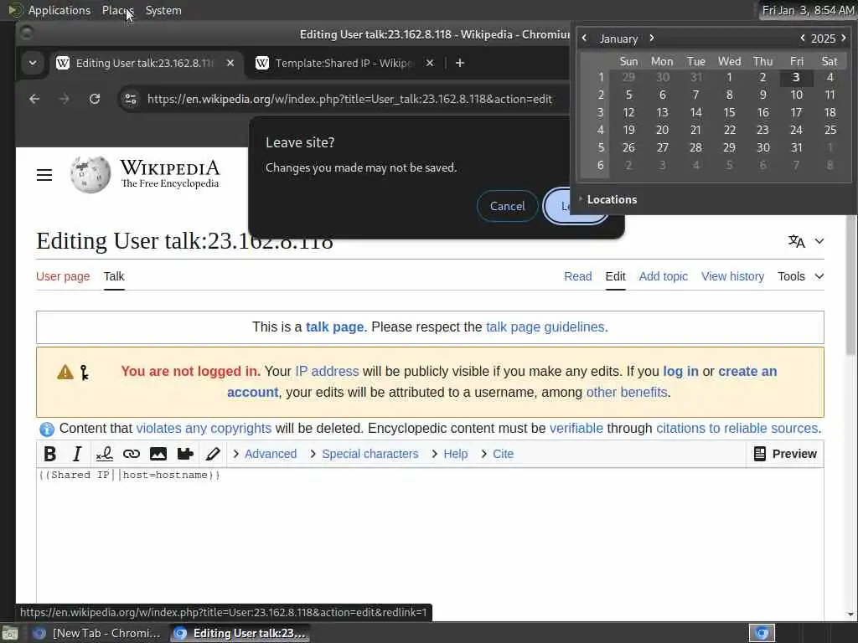Viewport: 858px width, 643px height.
Task: Go to next year in calendar
Action: point(843,39)
